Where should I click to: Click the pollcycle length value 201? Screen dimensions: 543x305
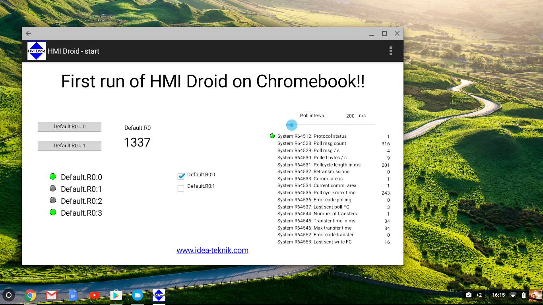click(385, 165)
